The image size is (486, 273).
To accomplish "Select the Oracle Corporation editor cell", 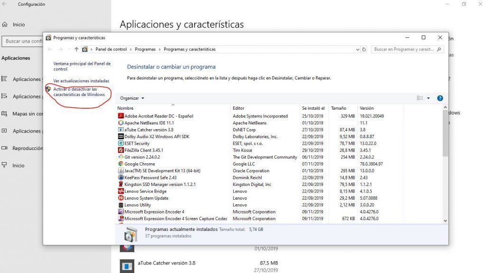I will pos(251,170).
